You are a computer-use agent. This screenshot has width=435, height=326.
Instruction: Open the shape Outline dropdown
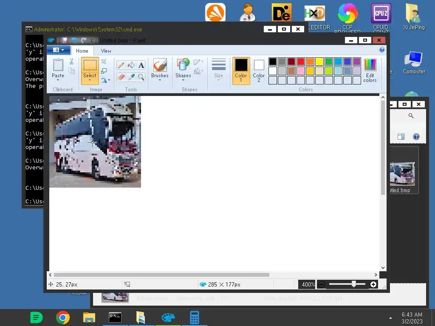pos(199,62)
